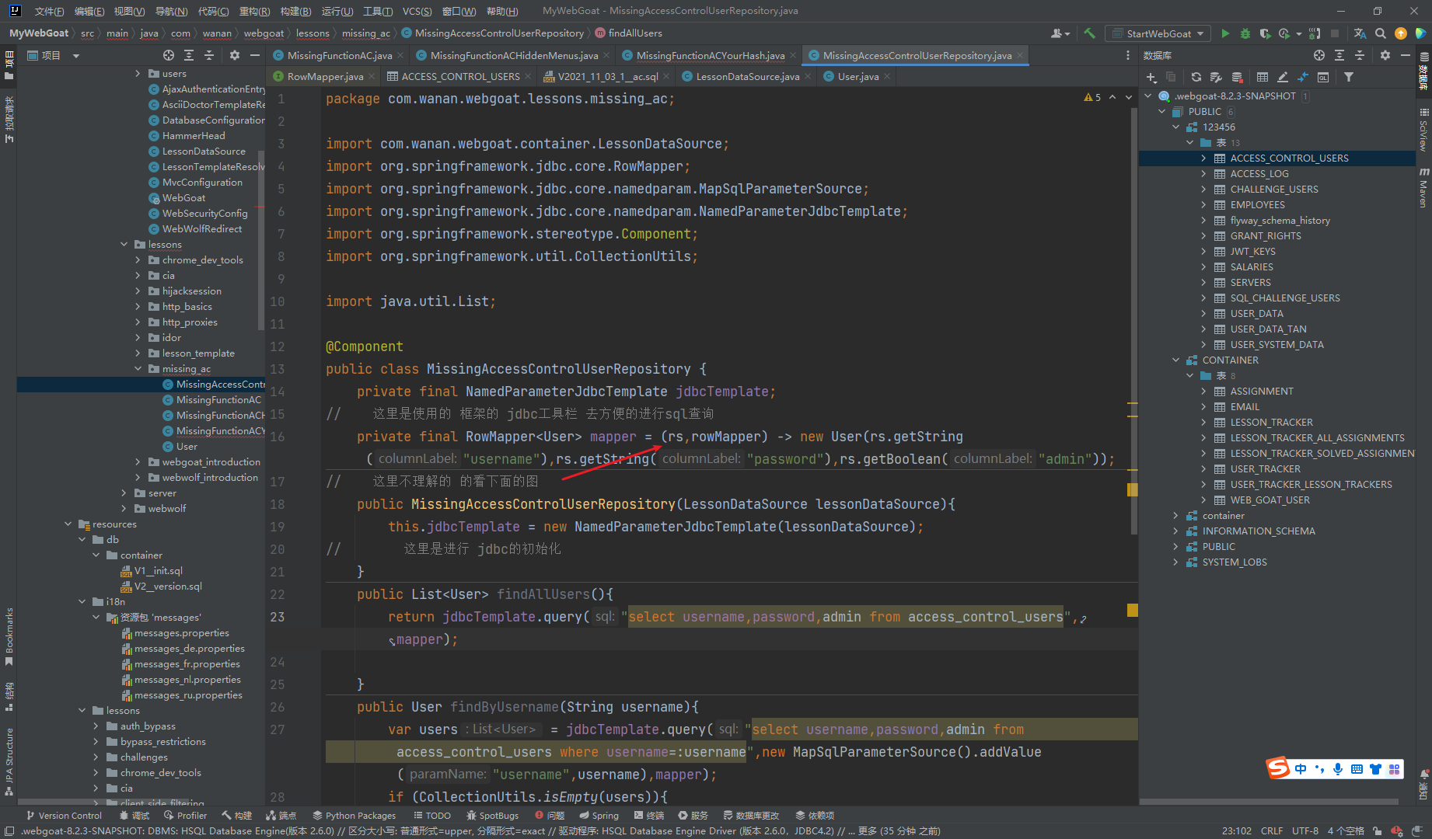Image resolution: width=1432 pixels, height=839 pixels.
Task: Click breadcrumb MissingAccessControlUserRepository
Action: (x=498, y=33)
